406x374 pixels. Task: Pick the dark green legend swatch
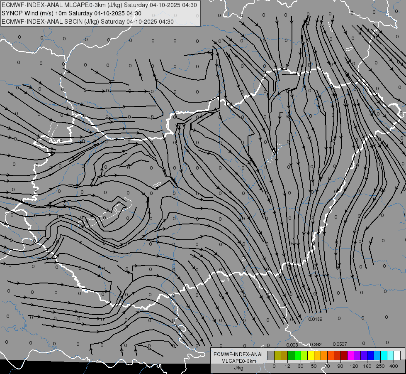click(x=291, y=355)
